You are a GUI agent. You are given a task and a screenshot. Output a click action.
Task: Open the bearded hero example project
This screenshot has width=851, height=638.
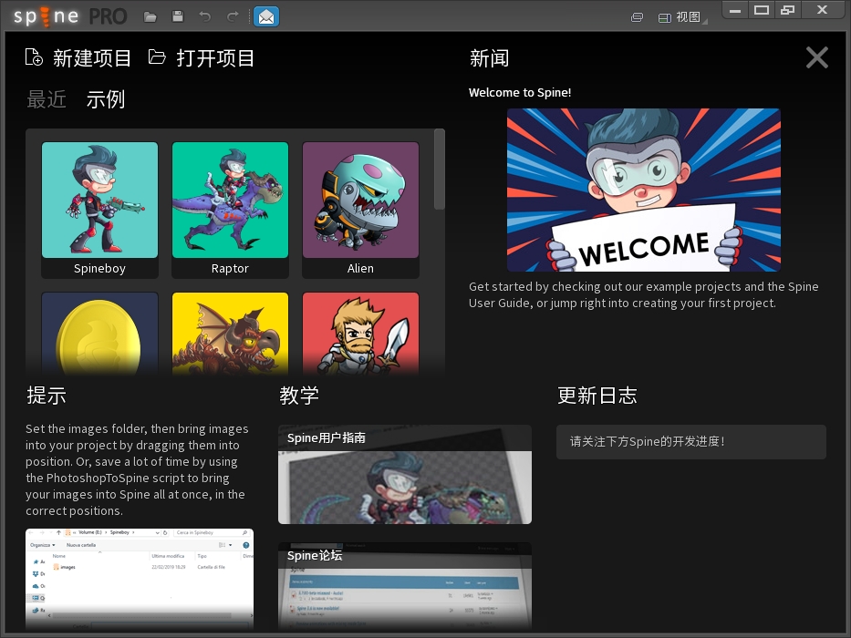pyautogui.click(x=360, y=334)
